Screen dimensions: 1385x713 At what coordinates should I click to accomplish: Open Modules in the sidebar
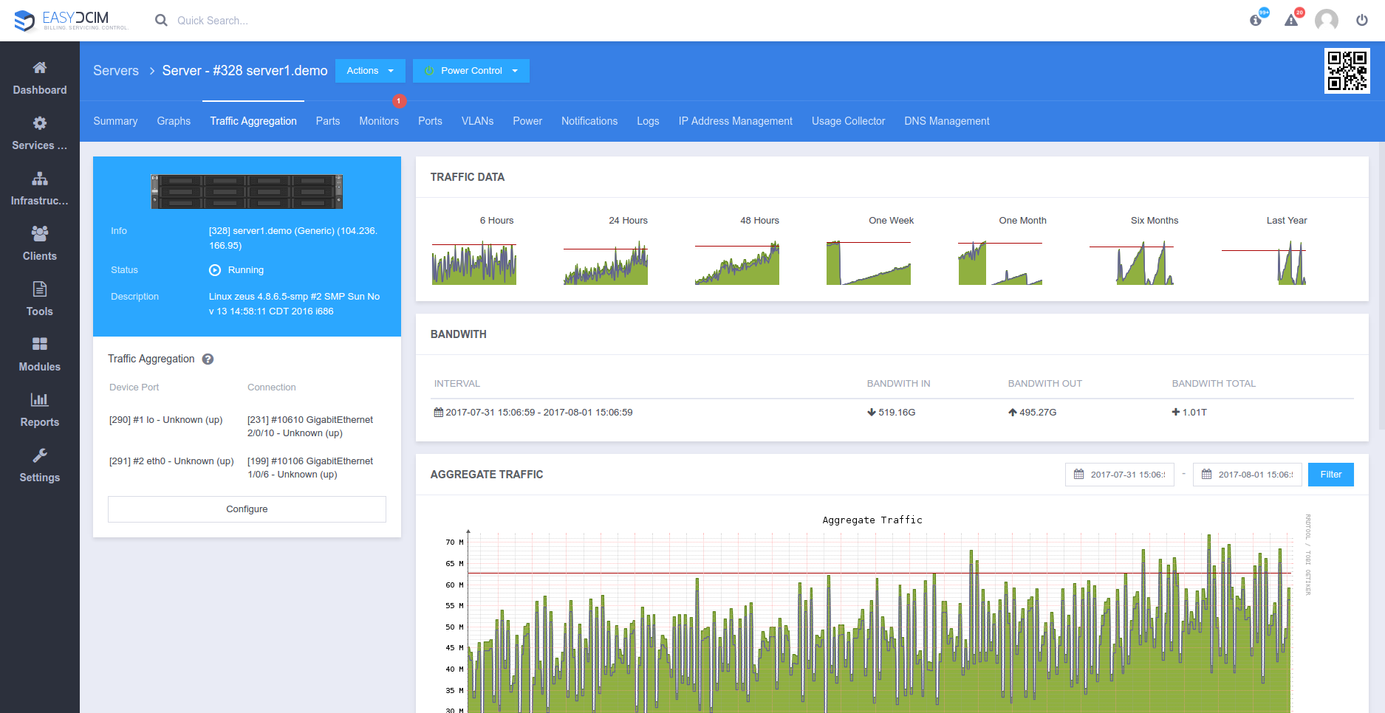click(x=40, y=355)
